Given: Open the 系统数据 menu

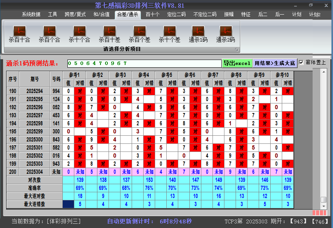Looking at the screenshot, I should click(31, 15).
